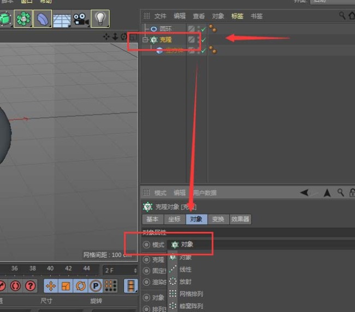Search in the attribute manager
The image size is (355, 312).
(x=340, y=193)
